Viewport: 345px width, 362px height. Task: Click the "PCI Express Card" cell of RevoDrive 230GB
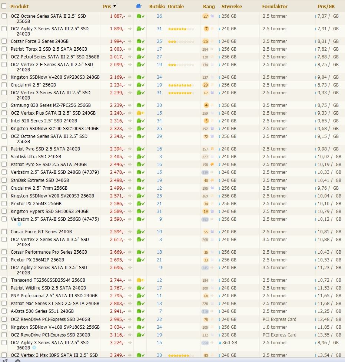tap(279, 335)
